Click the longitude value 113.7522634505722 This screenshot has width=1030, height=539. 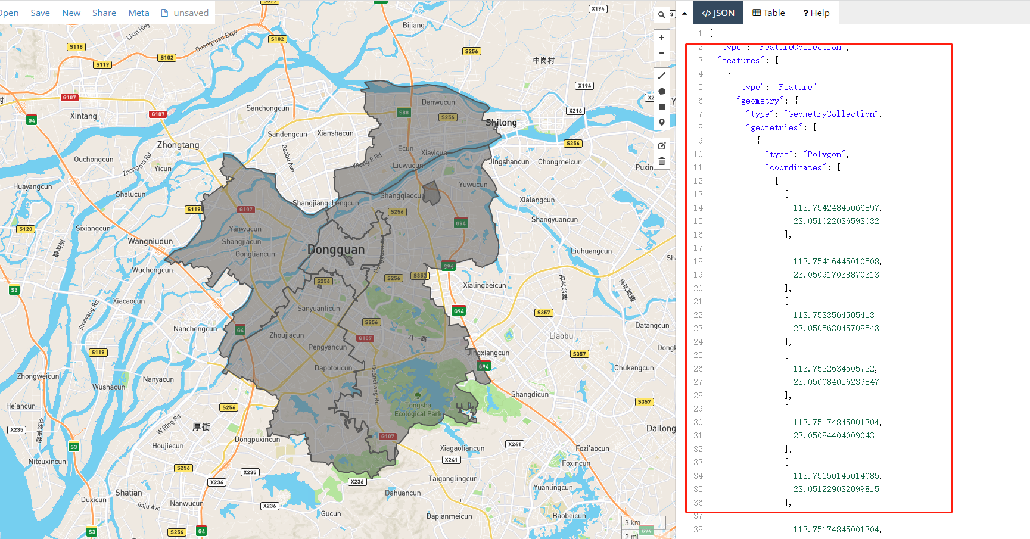[x=834, y=369]
